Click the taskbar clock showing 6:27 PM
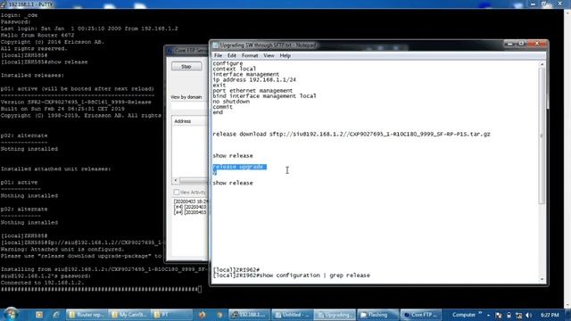This screenshot has width=571, height=321. click(x=550, y=315)
